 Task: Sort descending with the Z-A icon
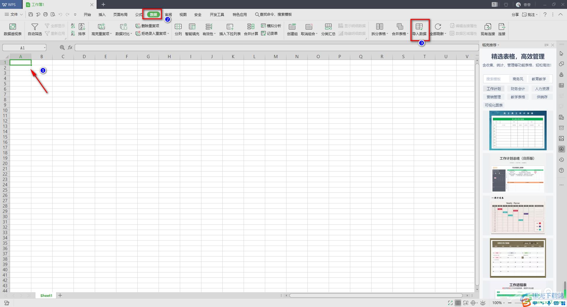click(x=73, y=33)
